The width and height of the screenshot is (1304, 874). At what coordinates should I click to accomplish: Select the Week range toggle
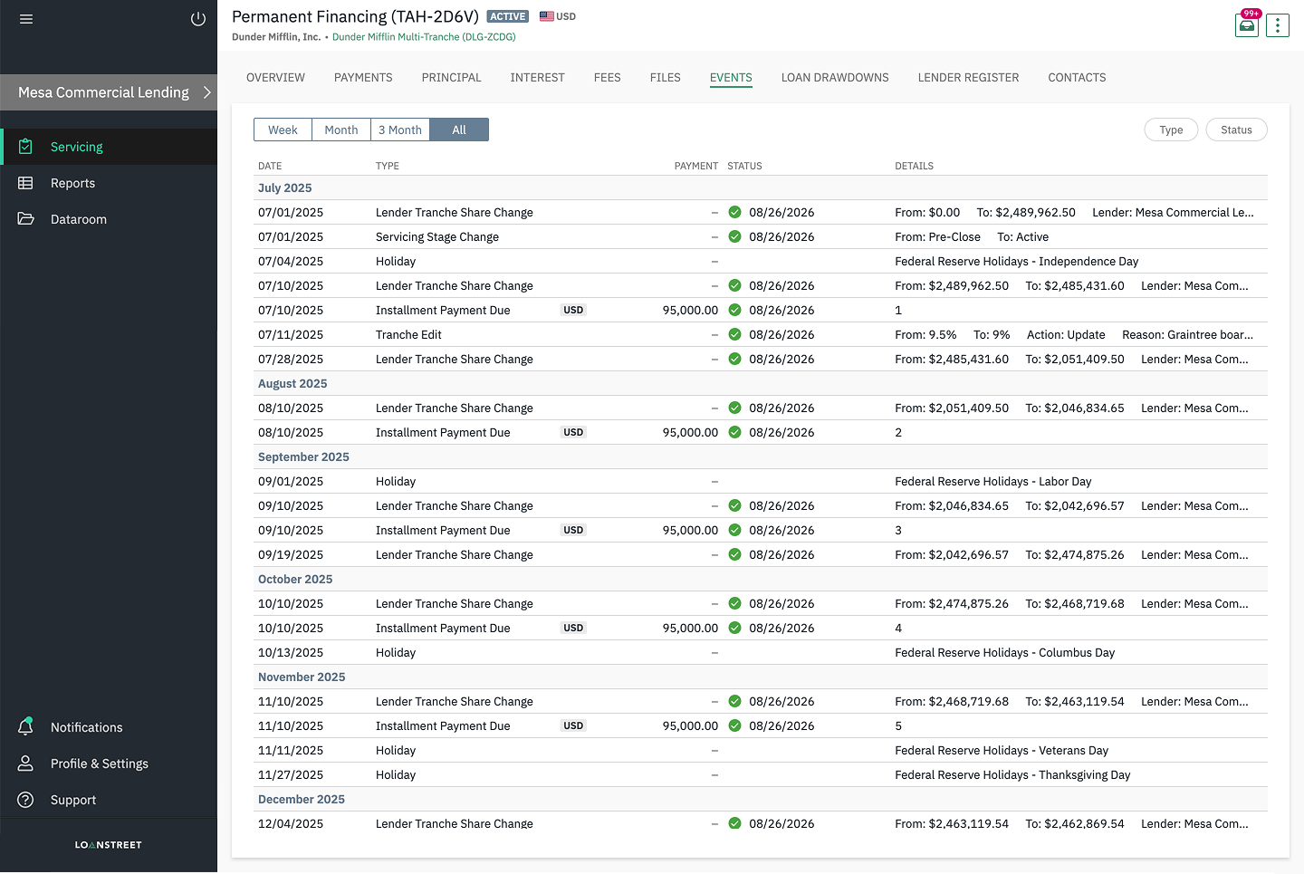click(x=283, y=130)
